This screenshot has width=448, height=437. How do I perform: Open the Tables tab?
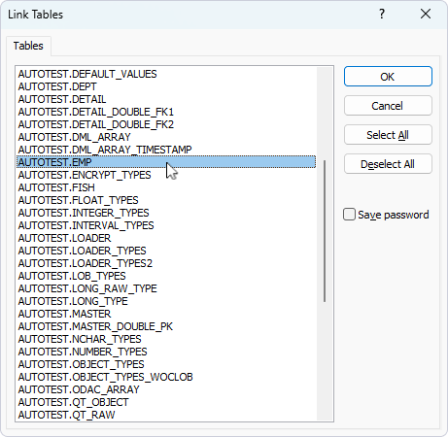click(x=28, y=46)
